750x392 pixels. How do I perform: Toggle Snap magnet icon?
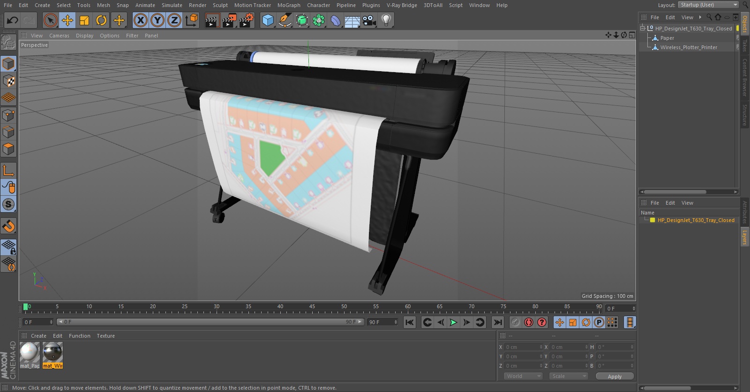coord(8,226)
